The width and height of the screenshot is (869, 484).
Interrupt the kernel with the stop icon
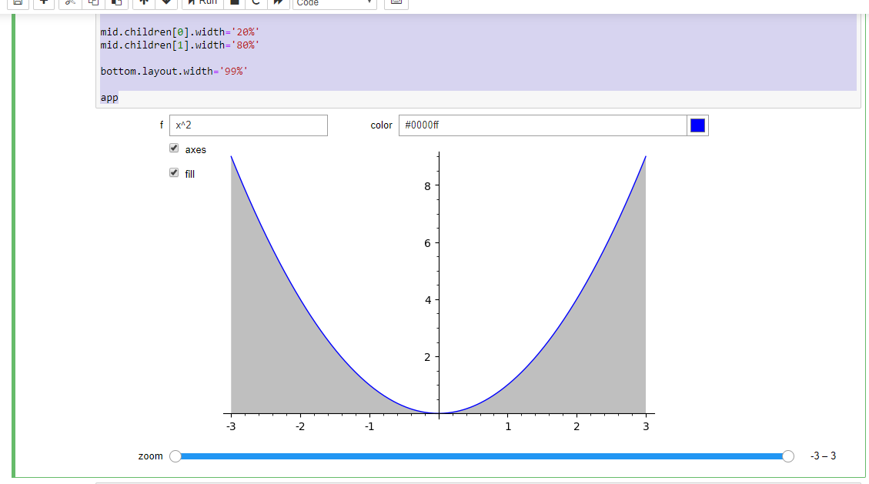pos(235,2)
